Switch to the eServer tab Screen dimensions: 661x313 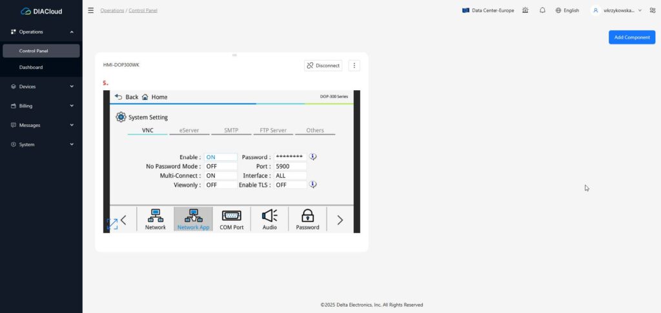pyautogui.click(x=188, y=130)
